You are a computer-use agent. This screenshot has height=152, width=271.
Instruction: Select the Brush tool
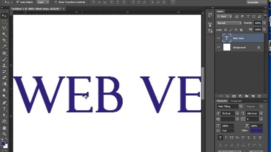[4, 60]
